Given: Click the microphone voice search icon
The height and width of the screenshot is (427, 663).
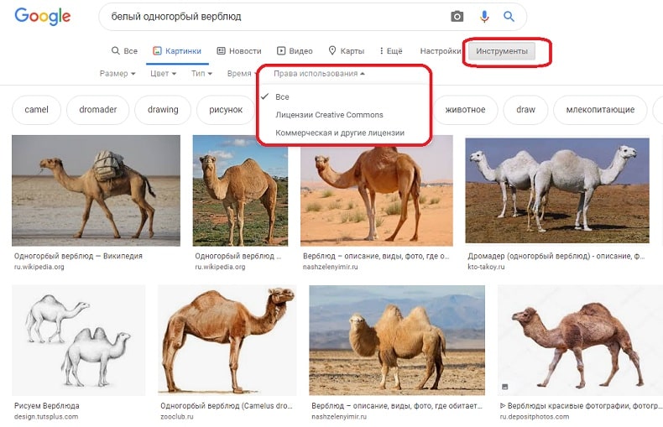Looking at the screenshot, I should click(x=484, y=17).
